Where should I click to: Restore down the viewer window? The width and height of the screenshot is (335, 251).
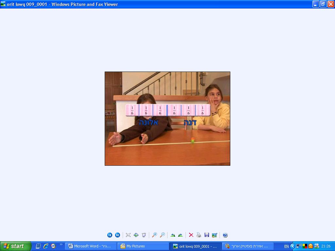click(x=323, y=4)
